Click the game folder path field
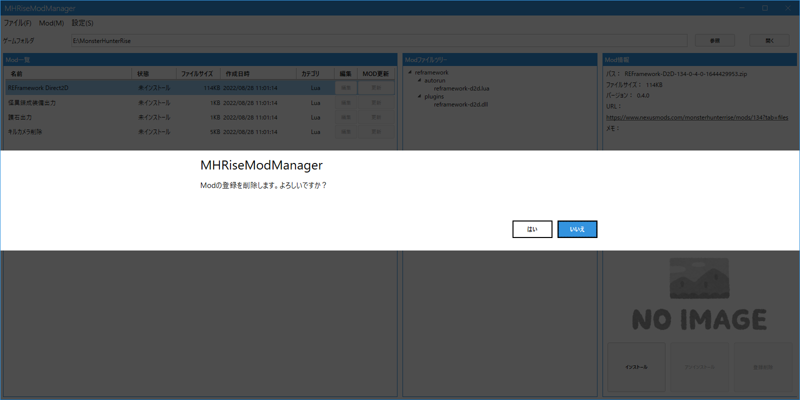The image size is (800, 400). pos(379,40)
